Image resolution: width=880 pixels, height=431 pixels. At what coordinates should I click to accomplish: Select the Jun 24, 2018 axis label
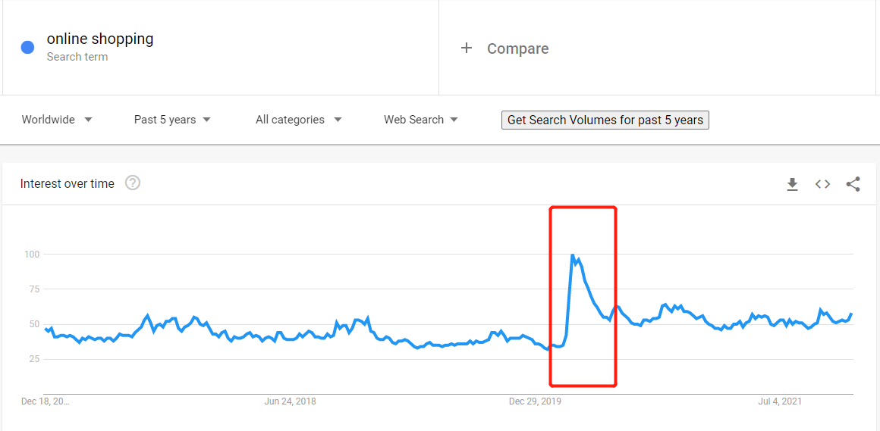(x=290, y=401)
